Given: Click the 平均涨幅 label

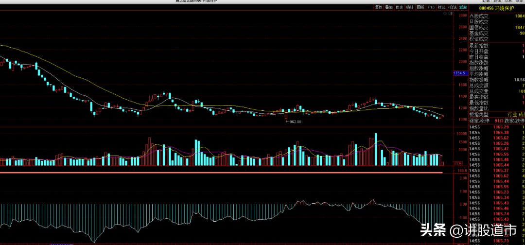Looking at the screenshot, I should (479, 74).
